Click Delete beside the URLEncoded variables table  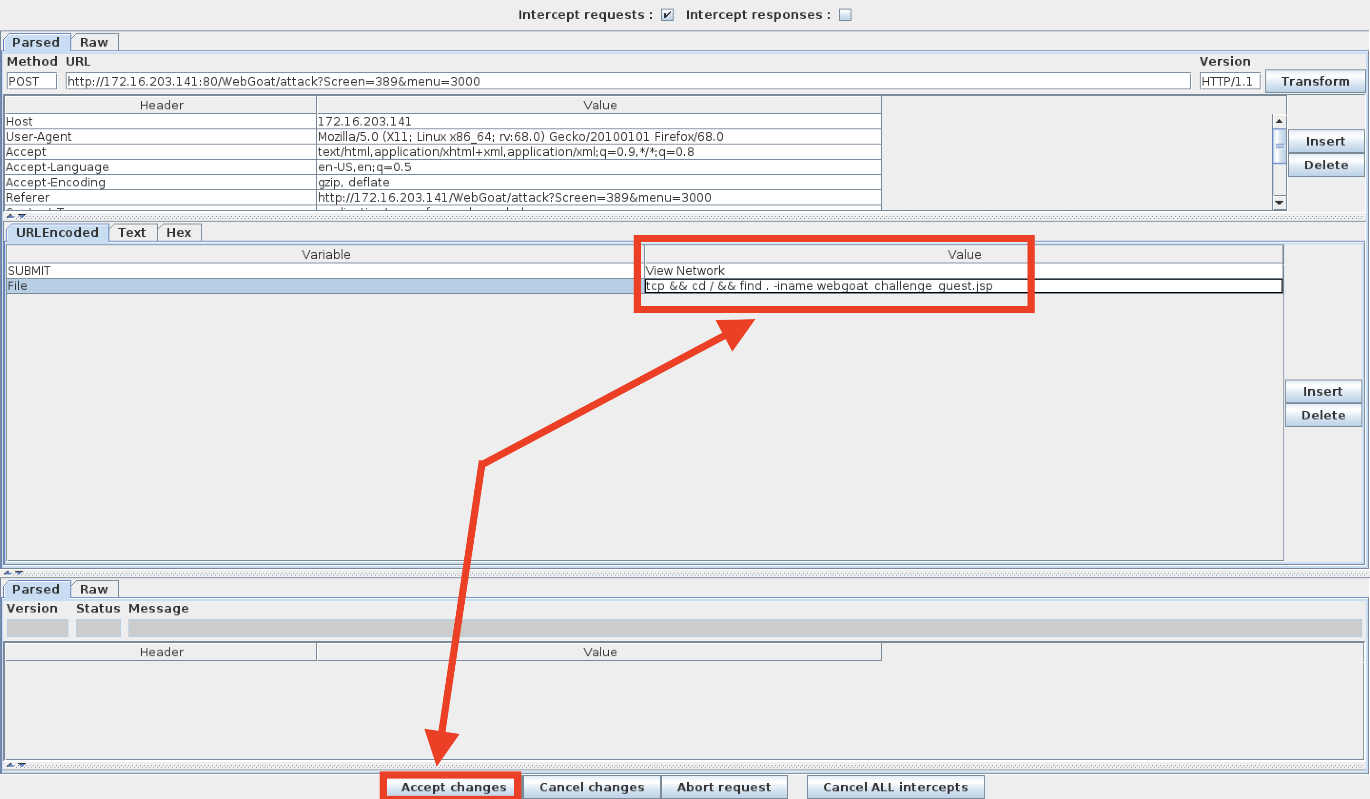point(1323,415)
